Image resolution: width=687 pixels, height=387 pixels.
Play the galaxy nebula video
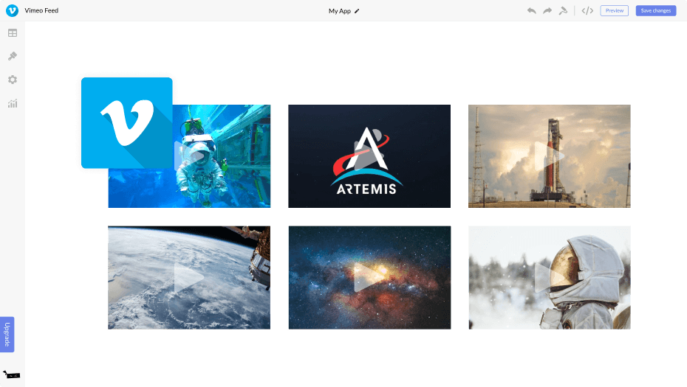(369, 278)
